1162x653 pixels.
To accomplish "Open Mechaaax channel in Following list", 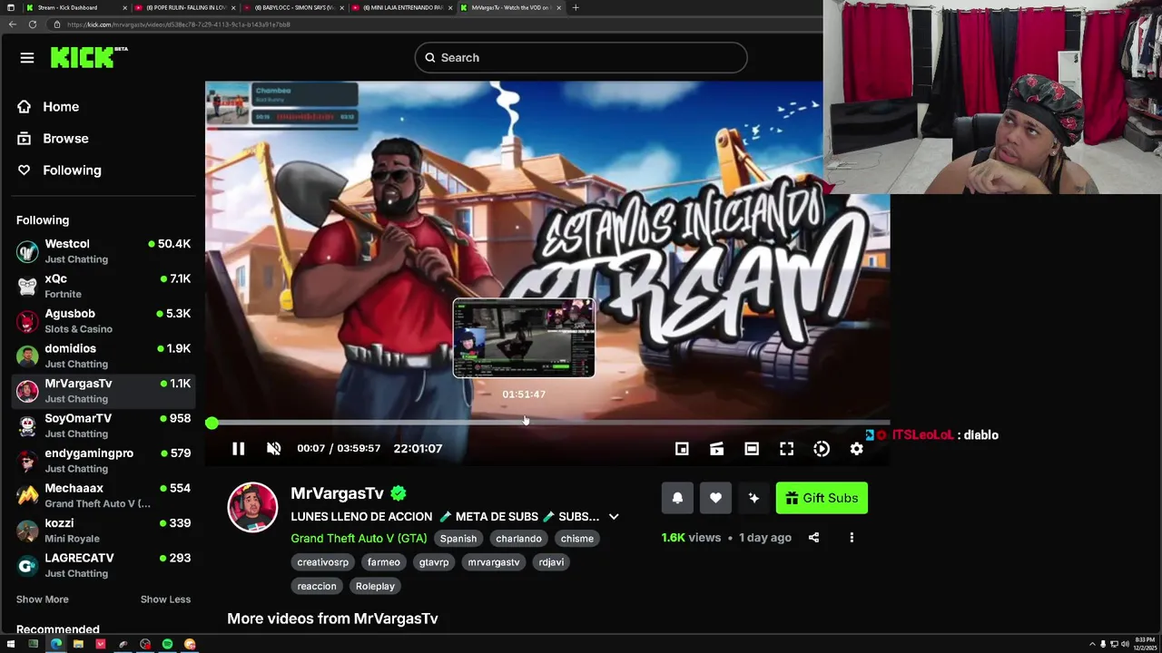I will [x=103, y=496].
